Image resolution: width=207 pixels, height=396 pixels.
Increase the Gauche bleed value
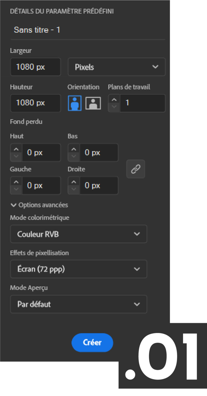16,182
